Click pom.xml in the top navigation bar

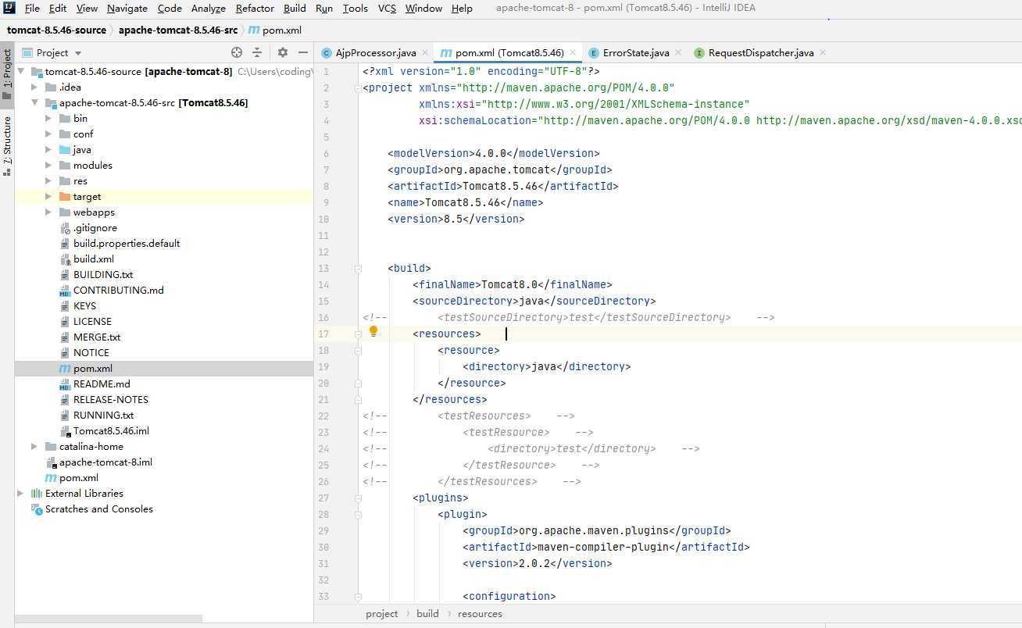tap(275, 30)
